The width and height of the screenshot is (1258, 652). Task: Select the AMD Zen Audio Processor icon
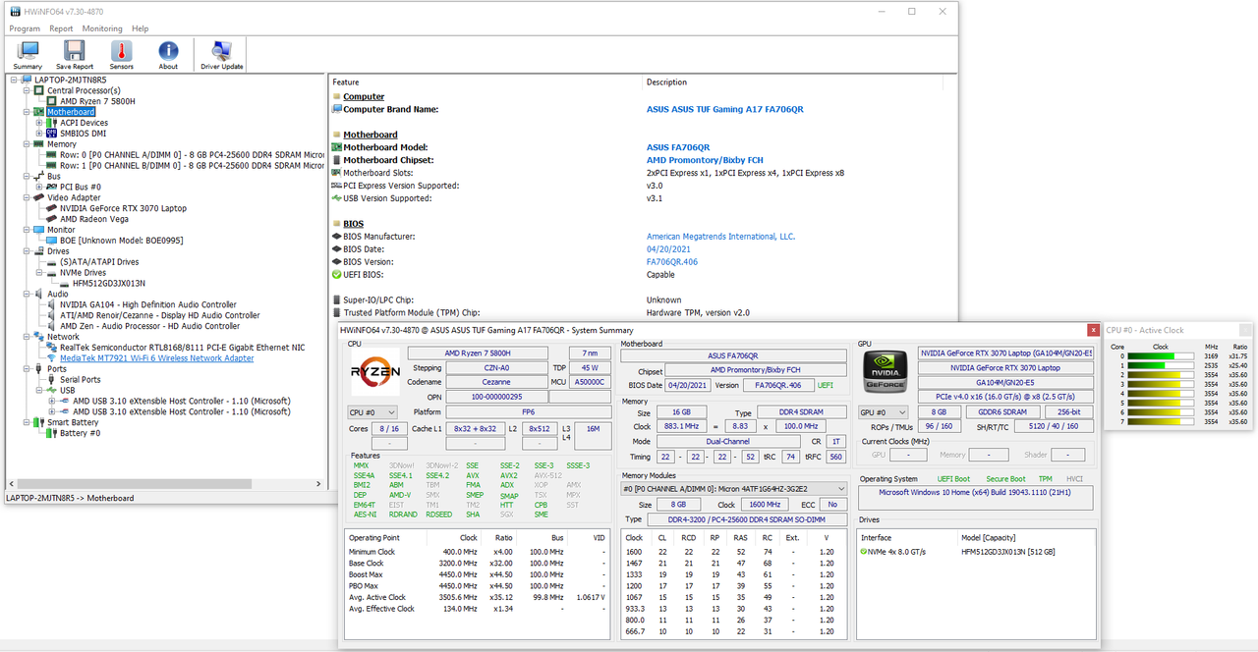point(52,326)
